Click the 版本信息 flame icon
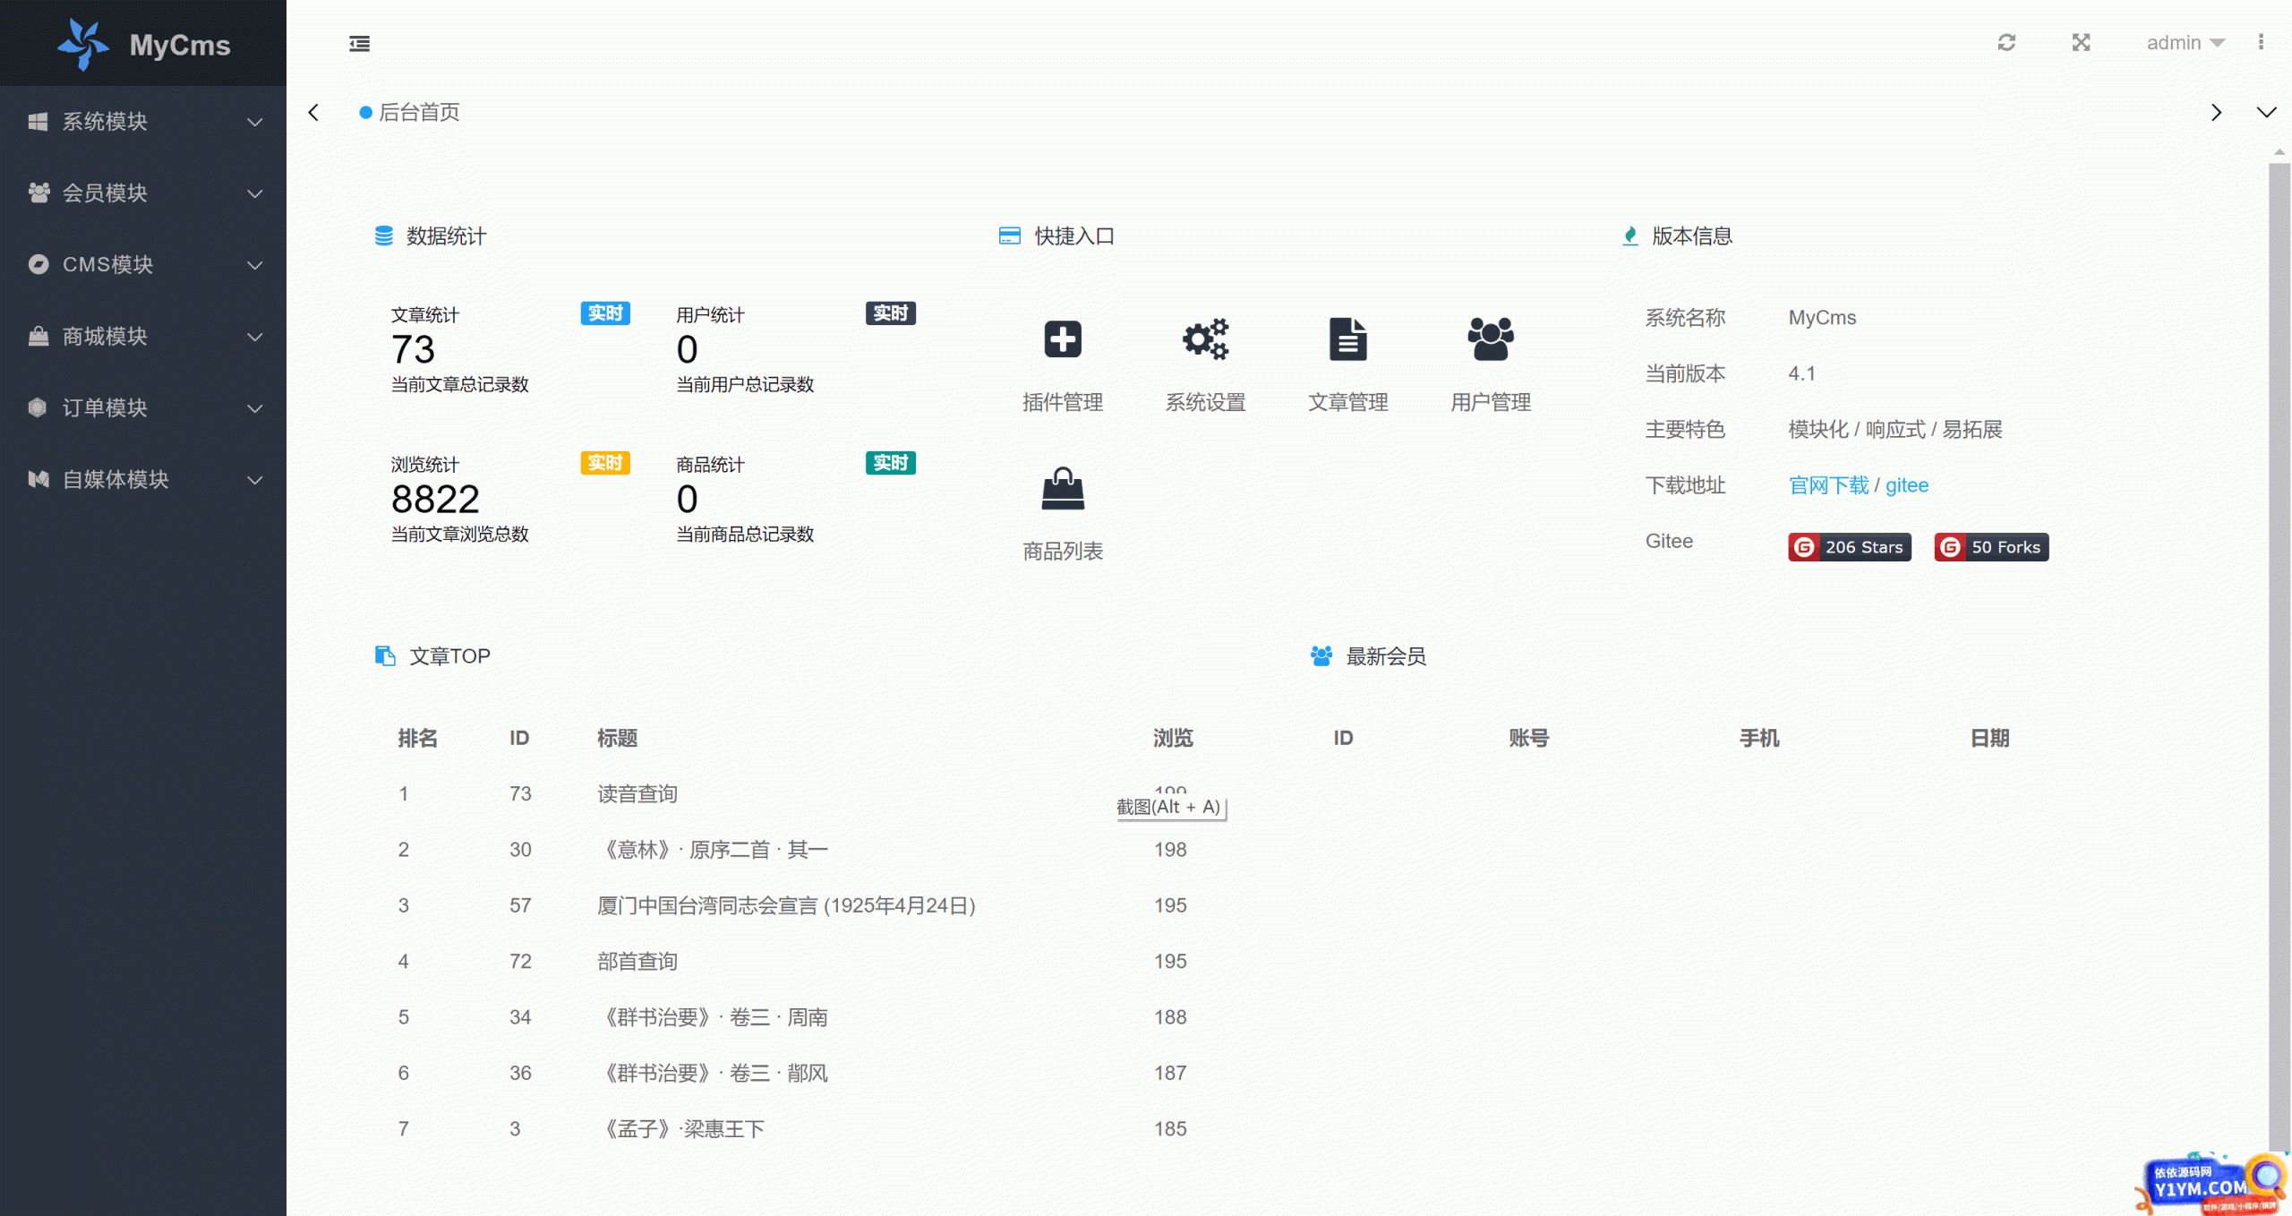This screenshot has height=1216, width=2292. click(1630, 235)
